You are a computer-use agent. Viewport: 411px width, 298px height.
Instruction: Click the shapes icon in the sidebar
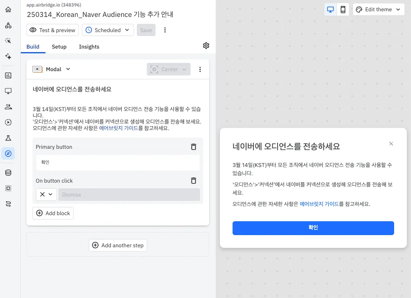(8, 25)
